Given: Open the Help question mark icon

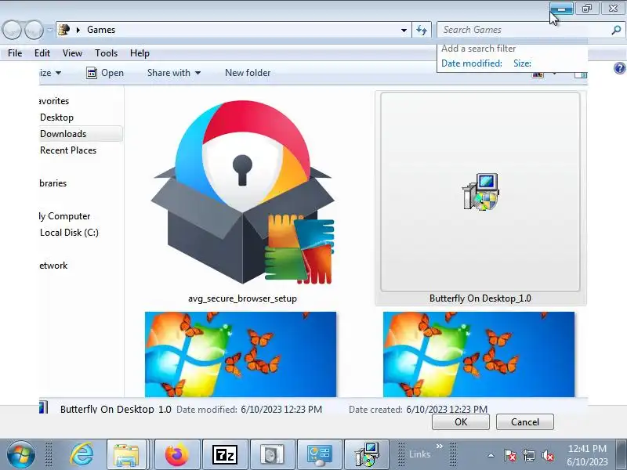Looking at the screenshot, I should (619, 68).
